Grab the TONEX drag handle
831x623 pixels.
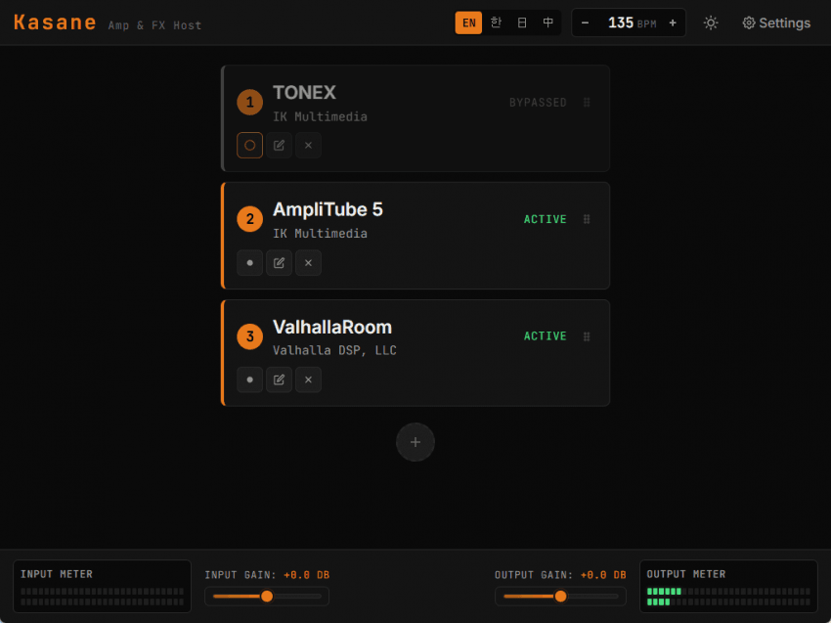pos(587,103)
